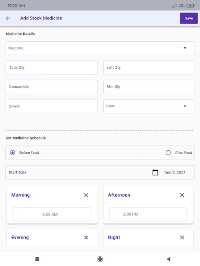Open the Medicine dropdown
The height and width of the screenshot is (266, 200).
click(x=100, y=48)
